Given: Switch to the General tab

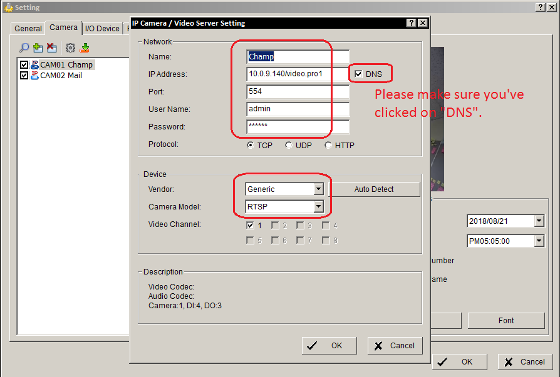Looking at the screenshot, I should point(28,29).
